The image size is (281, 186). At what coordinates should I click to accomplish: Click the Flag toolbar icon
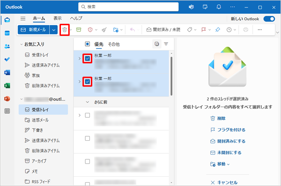click(x=204, y=30)
